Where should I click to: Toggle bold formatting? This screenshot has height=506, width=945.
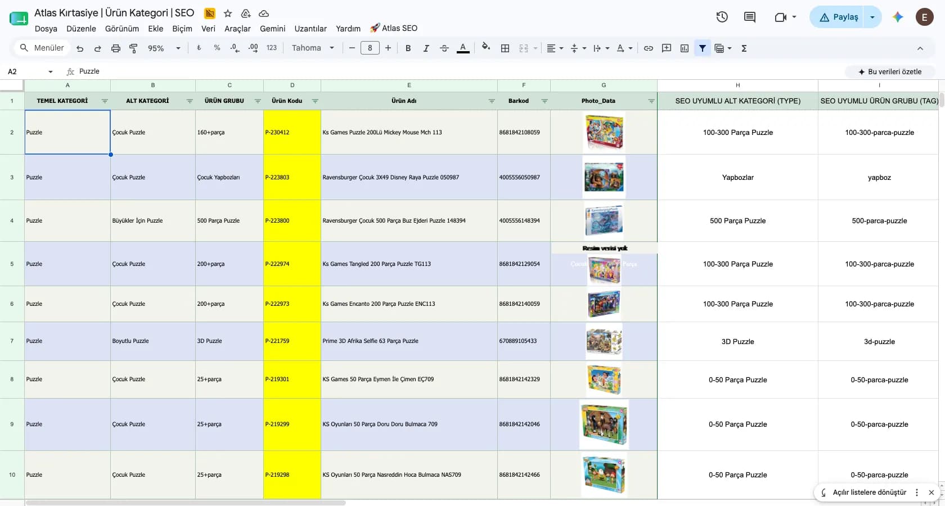(x=408, y=48)
